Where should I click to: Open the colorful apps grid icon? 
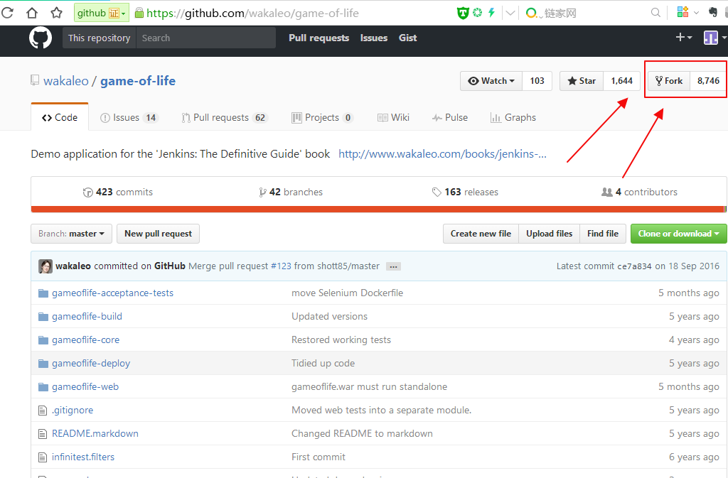tap(682, 13)
